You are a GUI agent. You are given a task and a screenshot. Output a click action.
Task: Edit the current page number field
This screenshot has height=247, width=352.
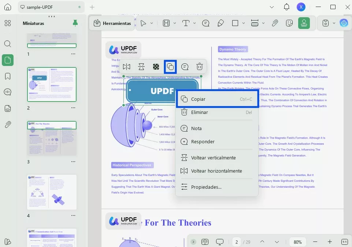(x=237, y=242)
